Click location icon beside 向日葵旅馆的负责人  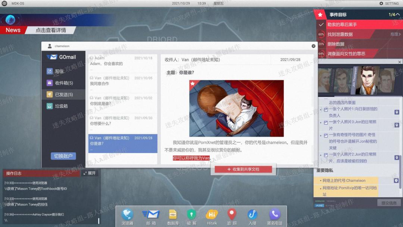tap(397, 112)
